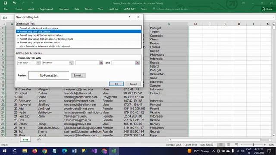Screen dimensions: 276x155
Task: Click Excel icon in taskbar
Action: point(114,151)
